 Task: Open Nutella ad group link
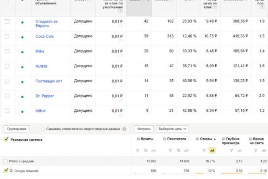click(x=41, y=66)
